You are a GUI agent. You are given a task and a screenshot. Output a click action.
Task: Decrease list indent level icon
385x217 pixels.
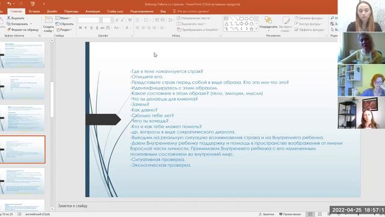coord(156,20)
